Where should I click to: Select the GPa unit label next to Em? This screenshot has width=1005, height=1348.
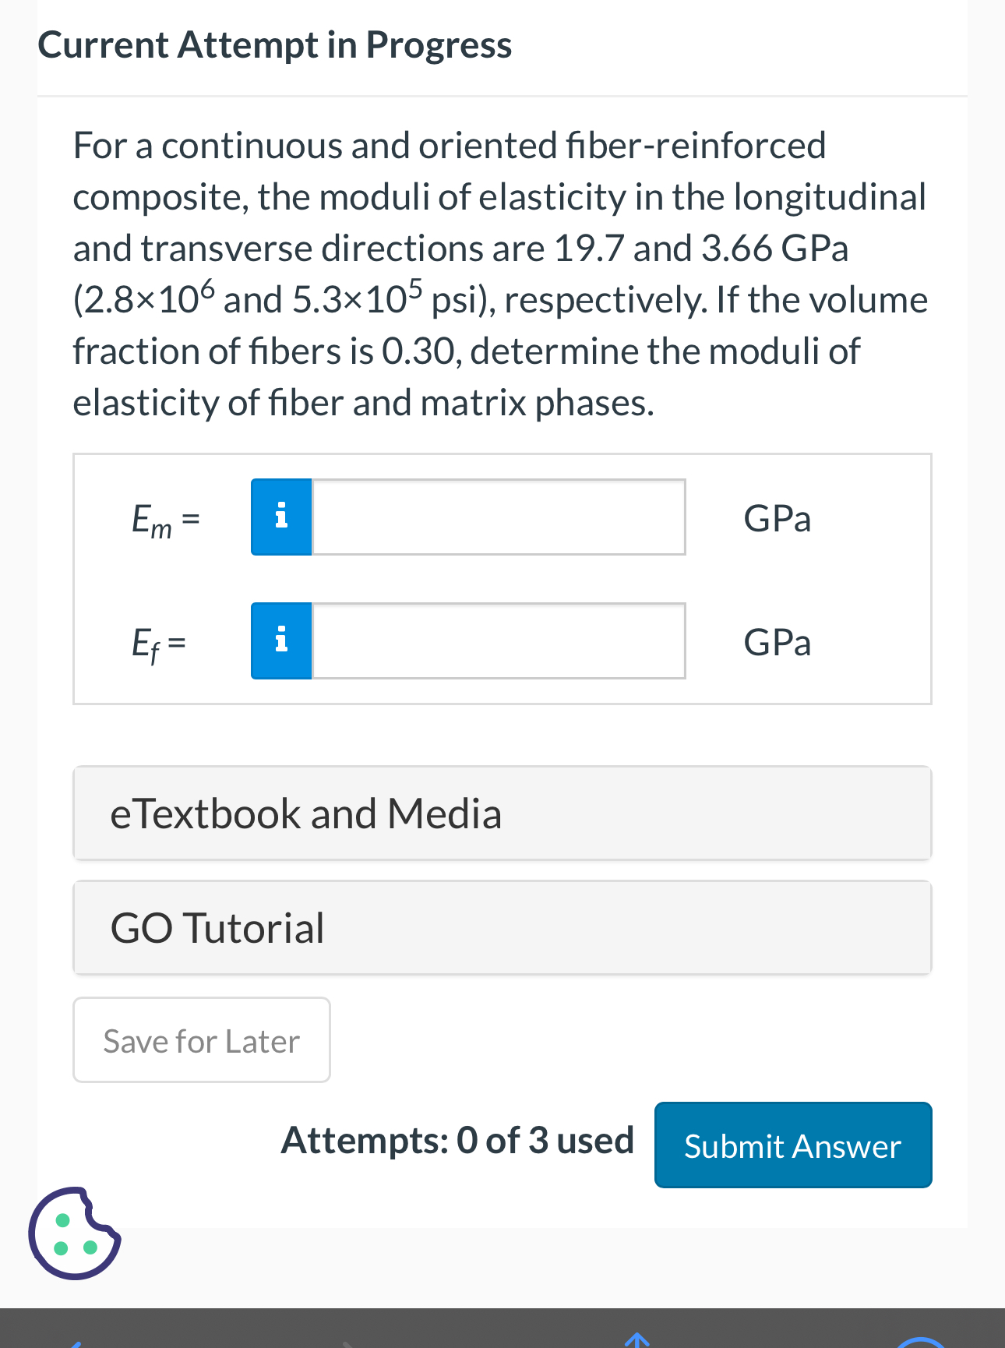(777, 518)
